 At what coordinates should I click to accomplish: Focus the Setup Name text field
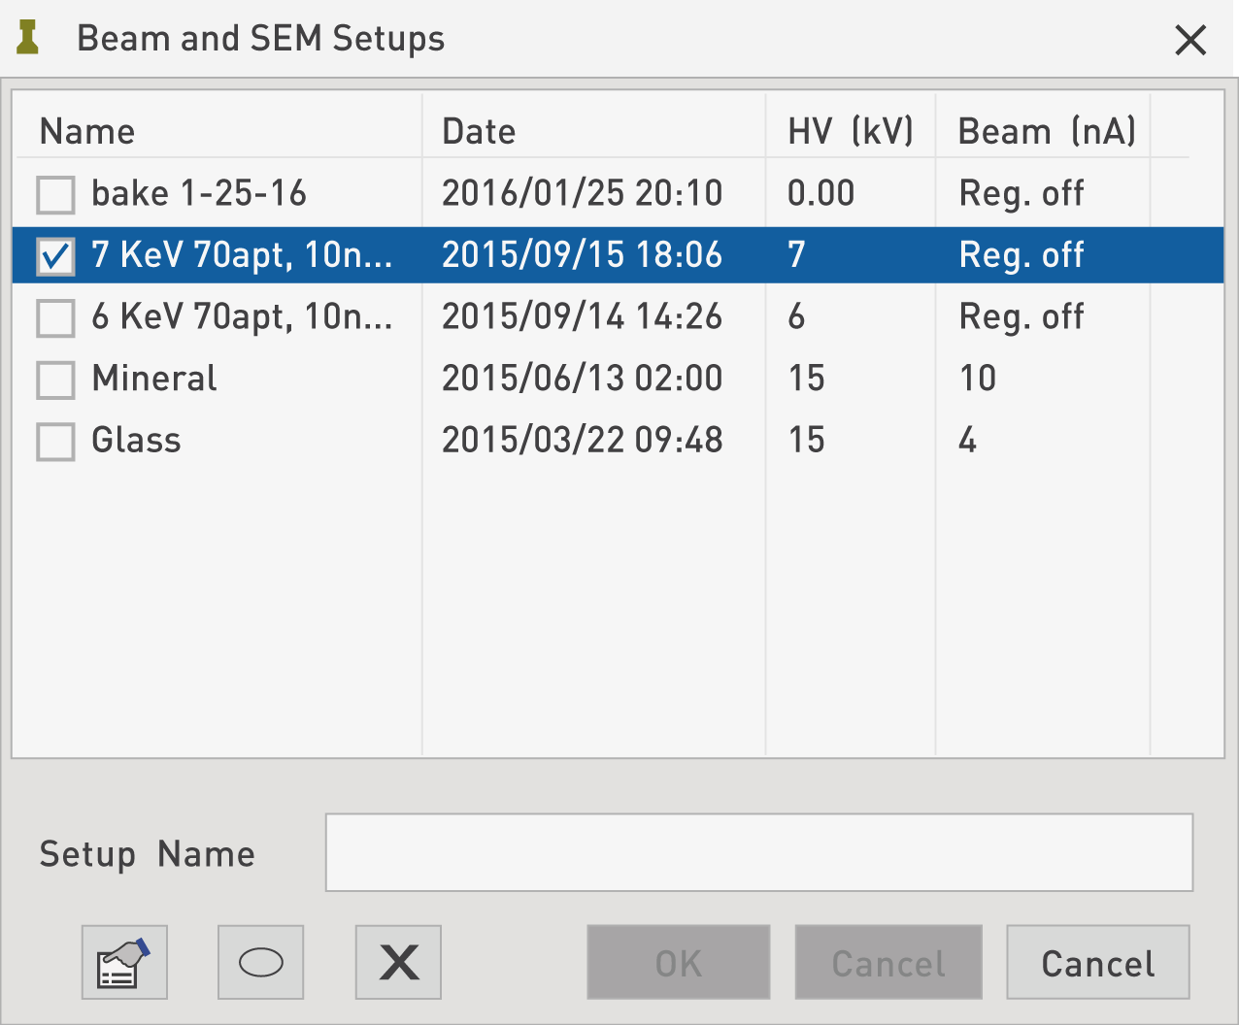tap(758, 852)
